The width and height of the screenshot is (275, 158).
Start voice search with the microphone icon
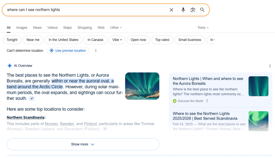click(183, 10)
